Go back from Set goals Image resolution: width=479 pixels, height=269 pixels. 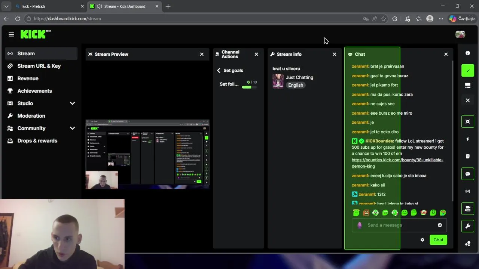[x=219, y=70]
